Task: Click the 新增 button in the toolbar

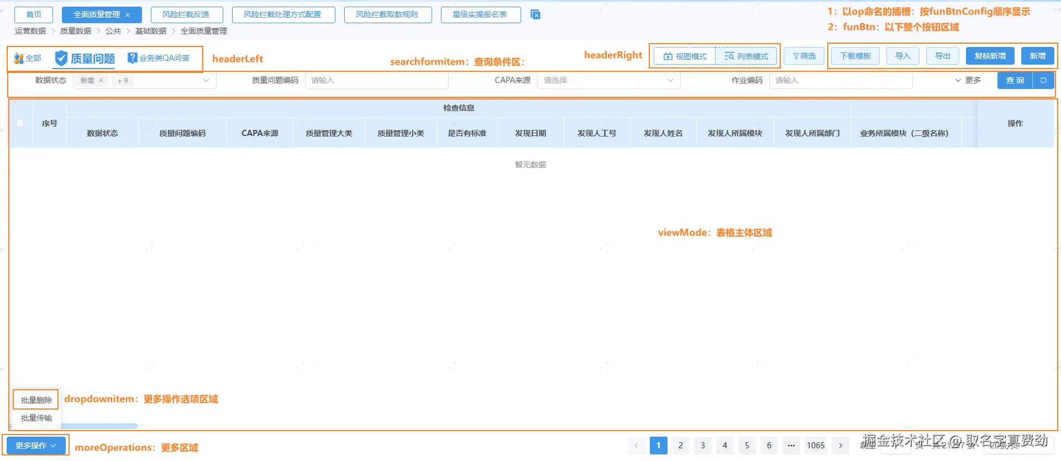Action: coord(1038,56)
